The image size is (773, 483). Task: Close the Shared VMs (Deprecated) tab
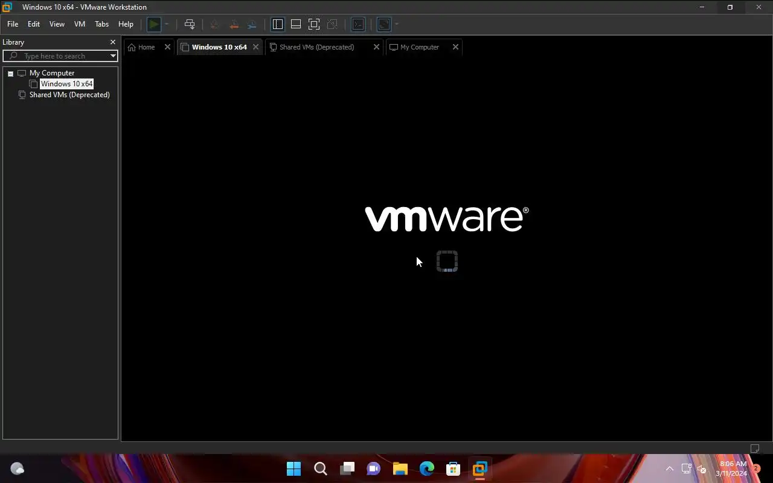pos(376,47)
